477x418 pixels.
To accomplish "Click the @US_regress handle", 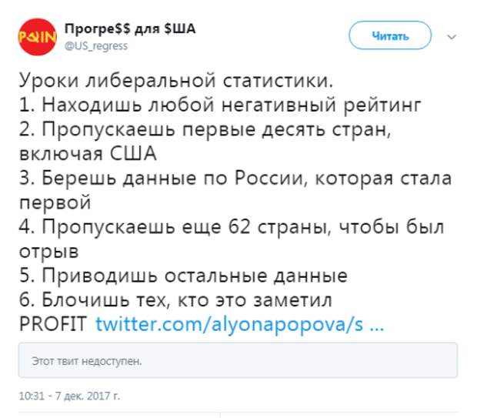I will (96, 45).
